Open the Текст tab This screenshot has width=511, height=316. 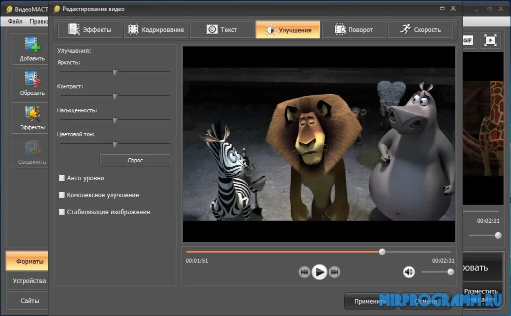coord(221,29)
